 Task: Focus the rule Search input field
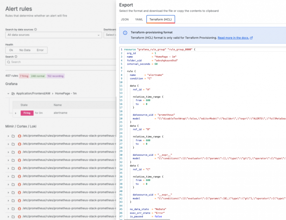(x=61, y=62)
